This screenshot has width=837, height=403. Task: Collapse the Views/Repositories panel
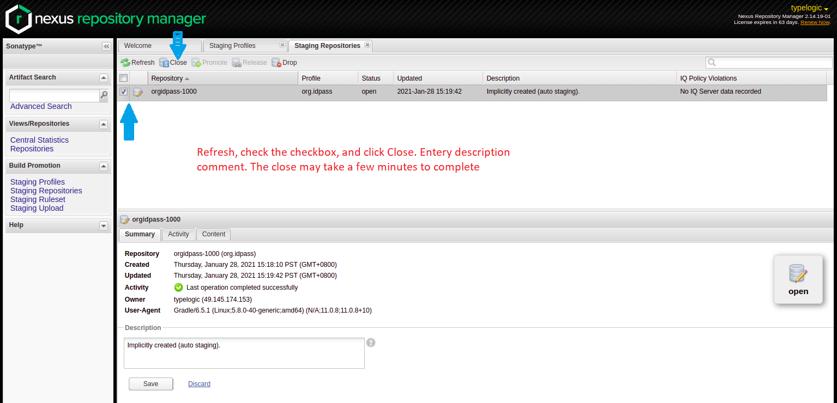pyautogui.click(x=104, y=124)
